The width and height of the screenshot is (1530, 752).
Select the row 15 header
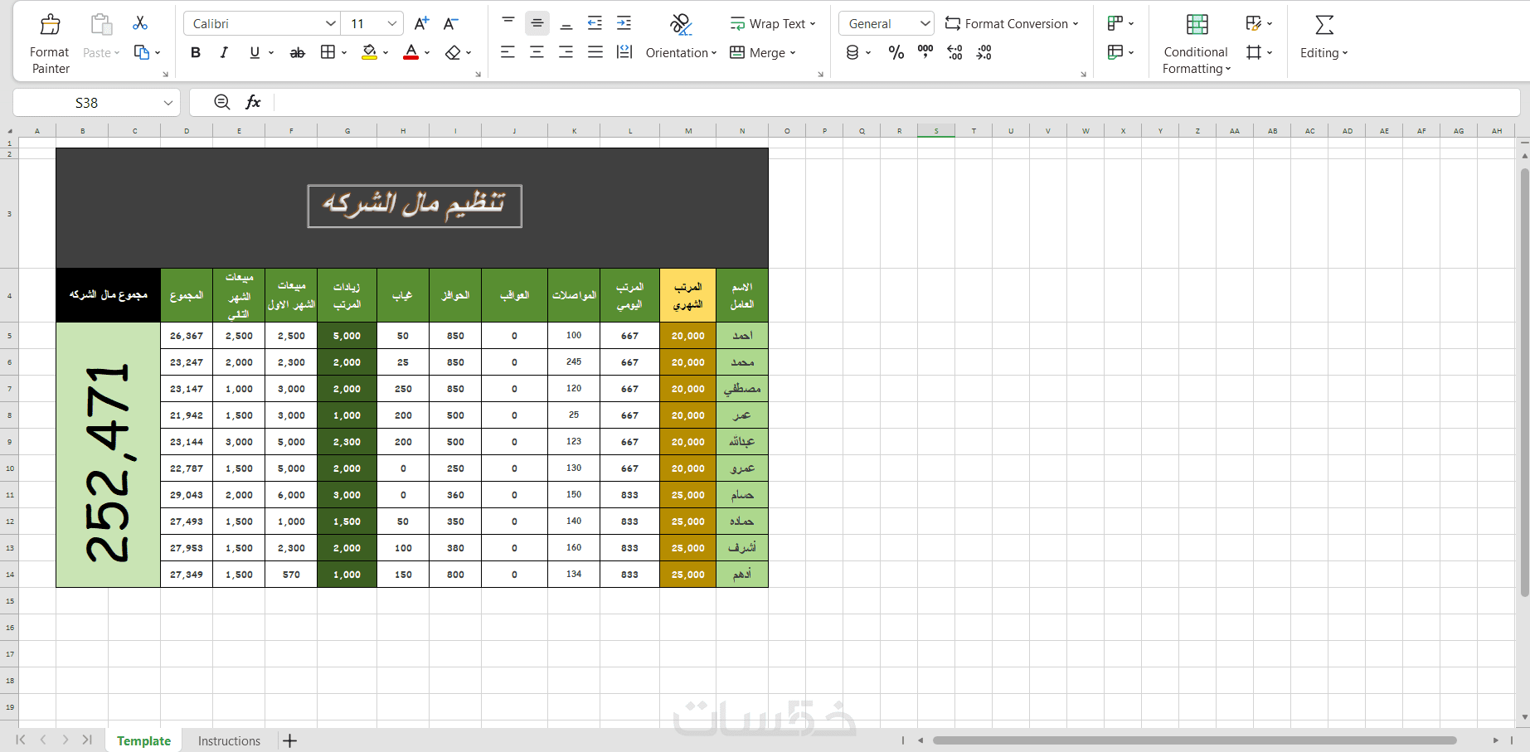tap(10, 600)
